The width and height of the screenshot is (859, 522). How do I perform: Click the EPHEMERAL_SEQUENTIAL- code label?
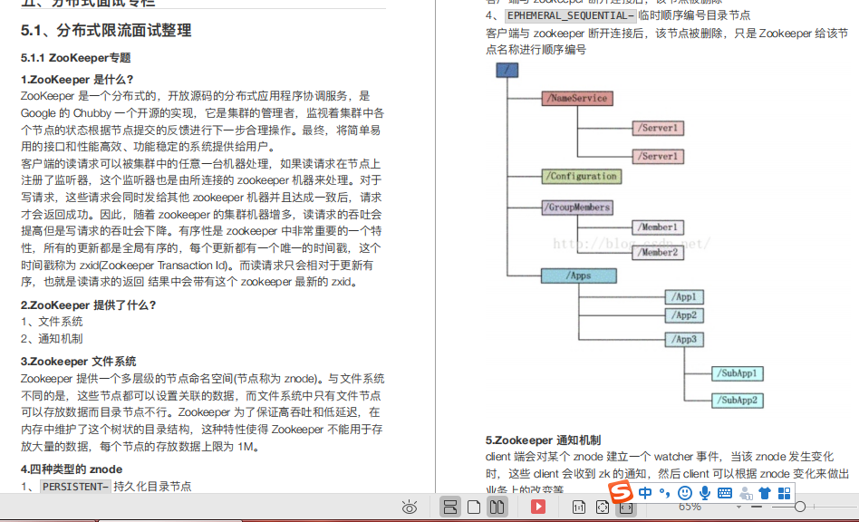click(x=570, y=15)
